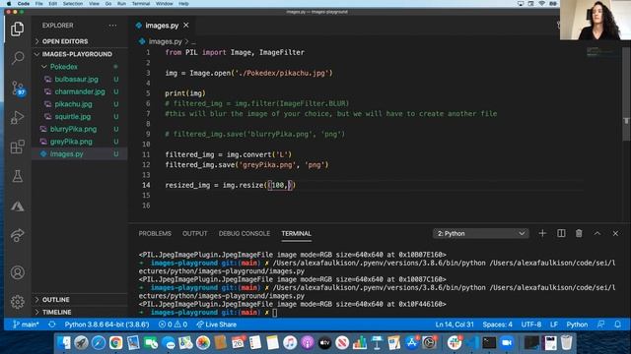Viewport: 631px width, 354px height.
Task: Maximize panel with up chevron
Action: [x=597, y=233]
